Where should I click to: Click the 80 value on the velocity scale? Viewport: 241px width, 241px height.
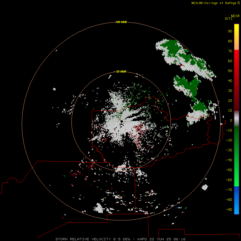click(x=230, y=41)
